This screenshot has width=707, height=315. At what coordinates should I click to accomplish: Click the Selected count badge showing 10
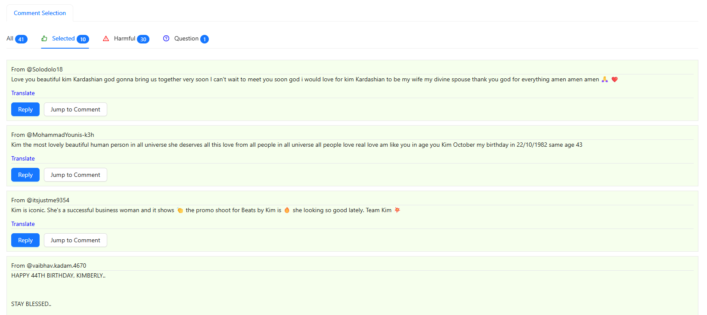83,39
